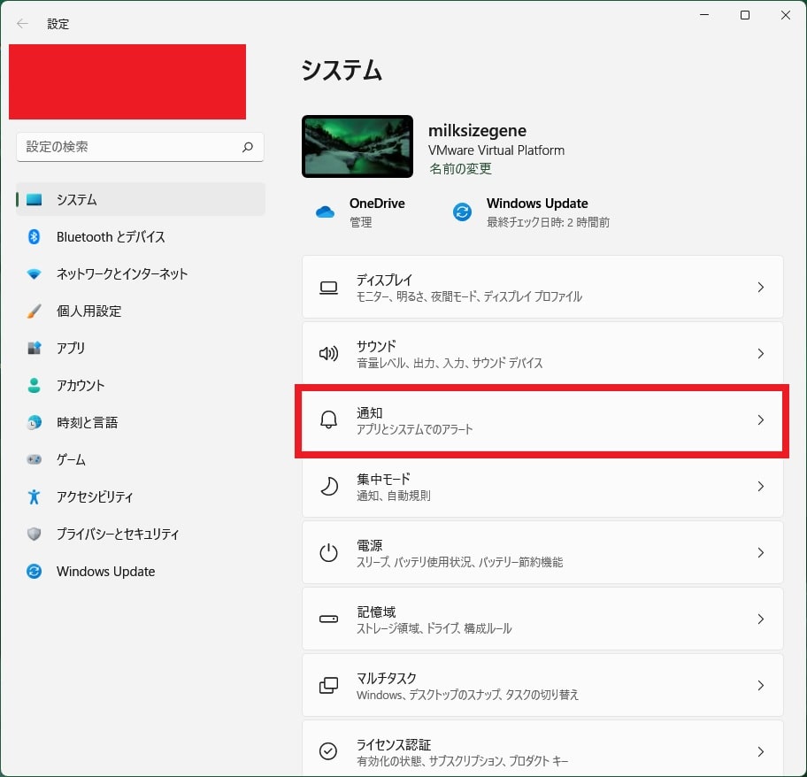Screen dimensions: 807x777
Task: Click the privacy shield icon
Action: tap(34, 534)
